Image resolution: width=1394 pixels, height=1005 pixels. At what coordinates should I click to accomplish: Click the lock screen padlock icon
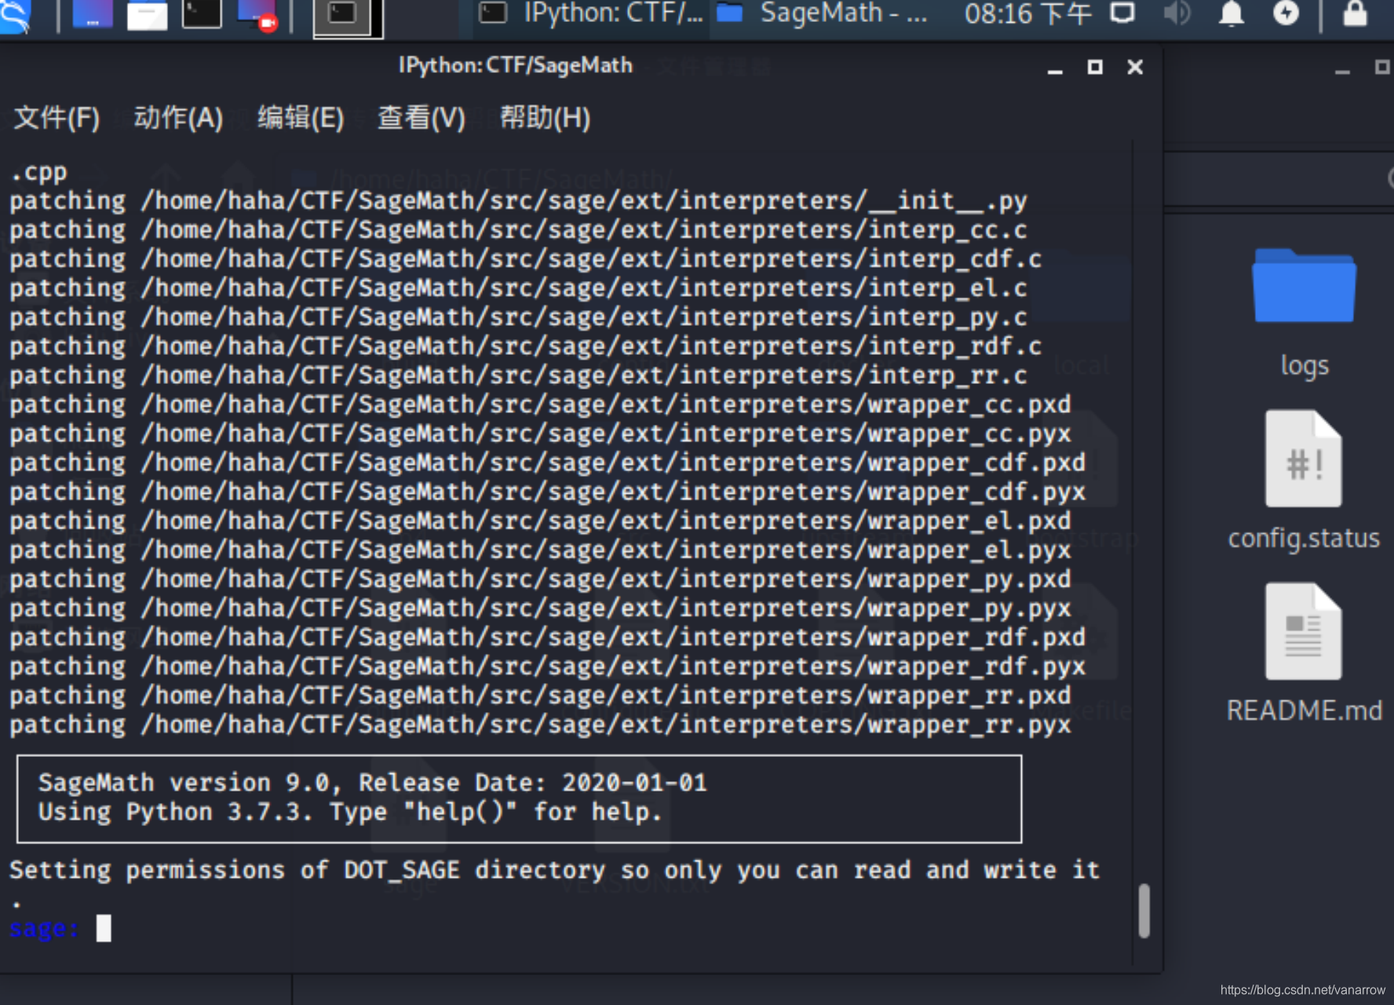1356,13
